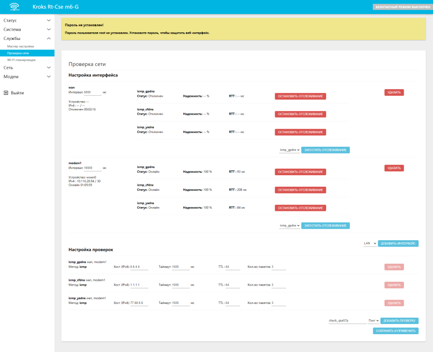
Task: Open the Пинг check type dropdown
Action: coord(374,320)
